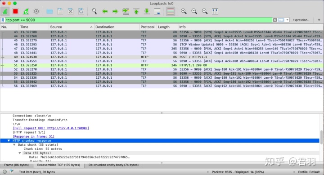
Task: Click Profile: Default in status bar
Action: (x=309, y=172)
